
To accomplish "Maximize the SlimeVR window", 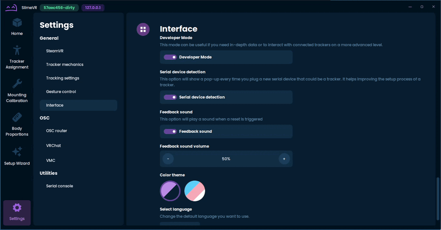I will 422,7.
